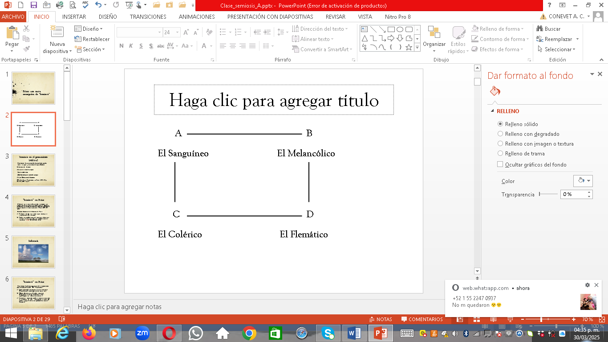Click the Buscar find icon

pyautogui.click(x=540, y=29)
